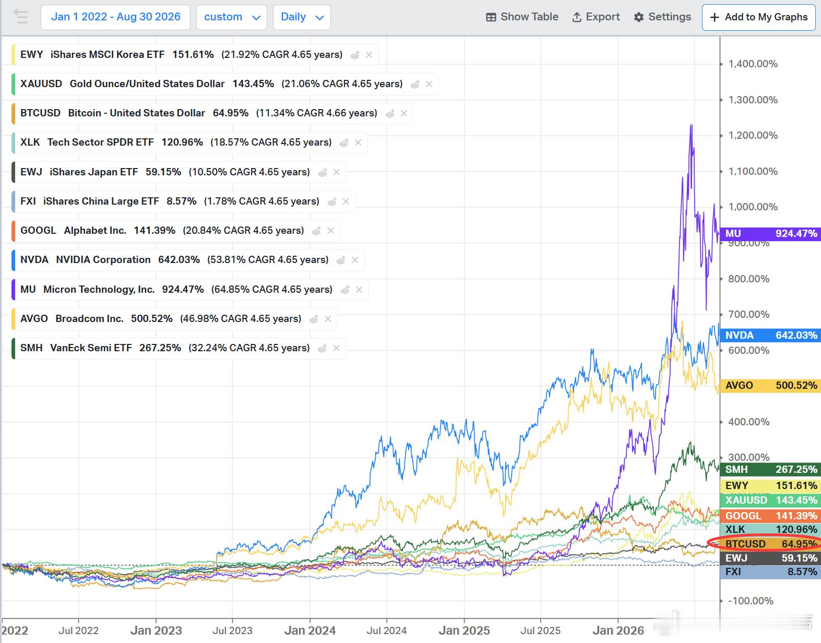Click the stack-plus icon on the MU row

pos(345,290)
